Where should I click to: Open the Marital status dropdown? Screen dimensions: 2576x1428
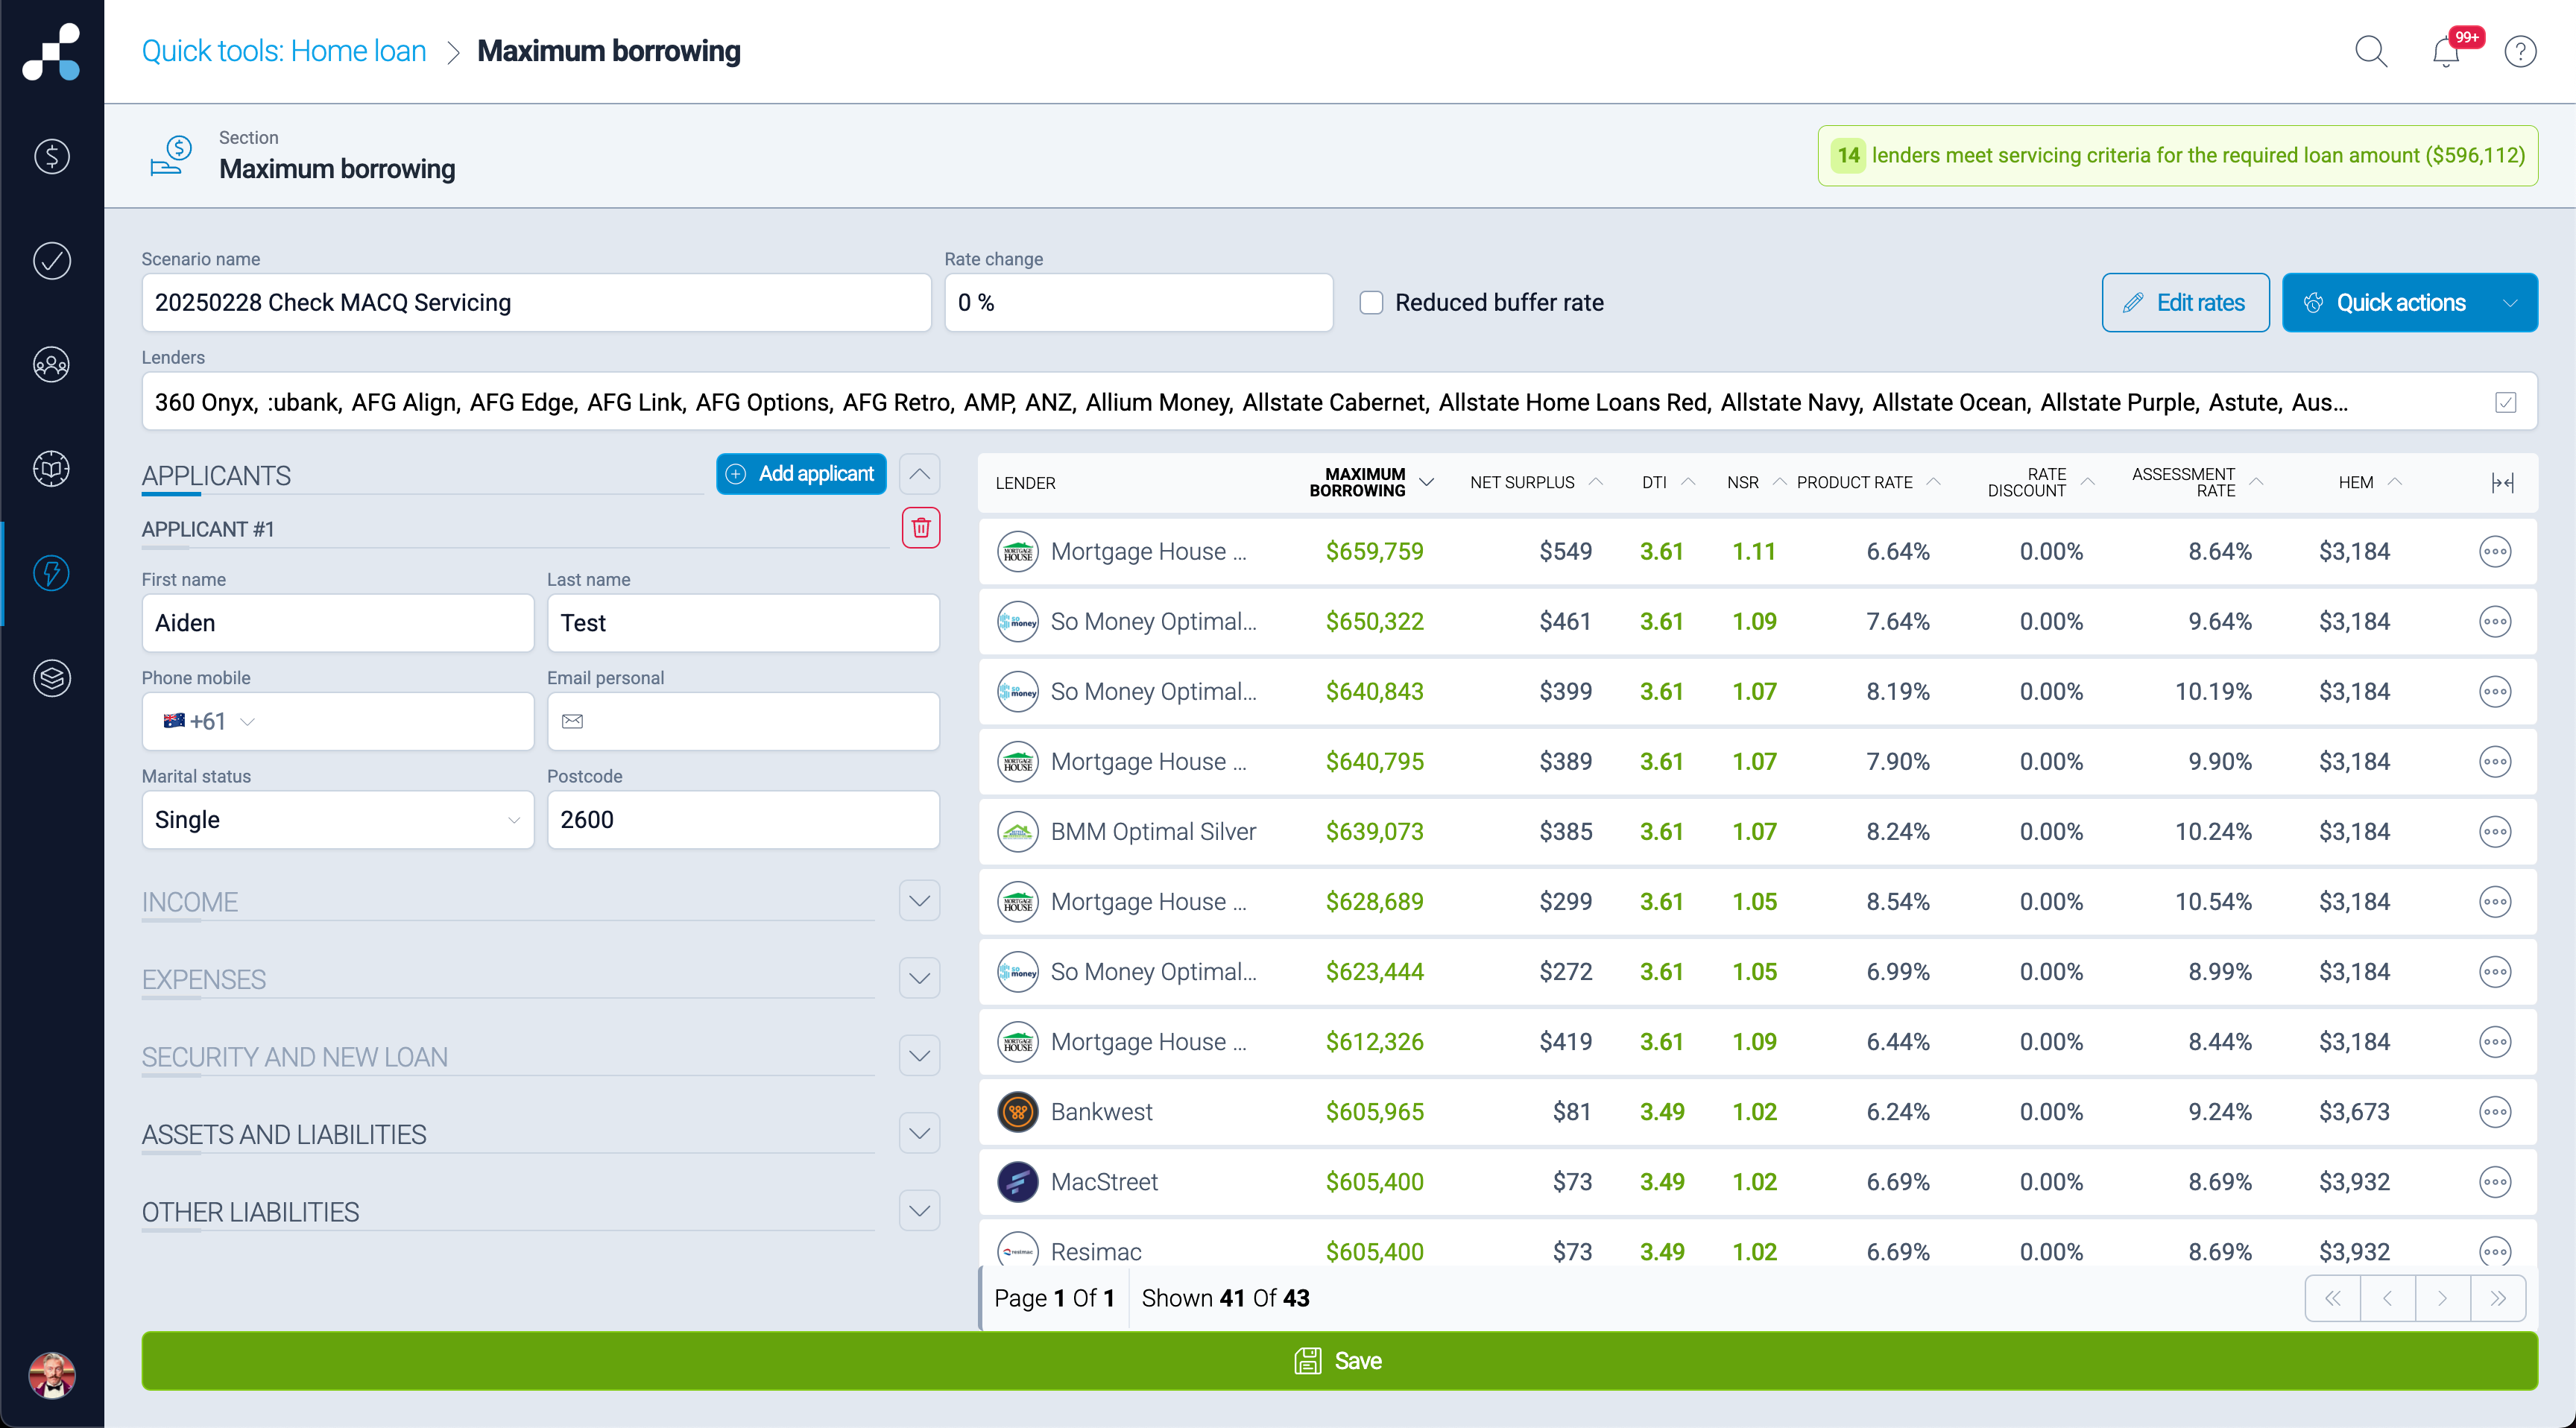click(x=338, y=820)
